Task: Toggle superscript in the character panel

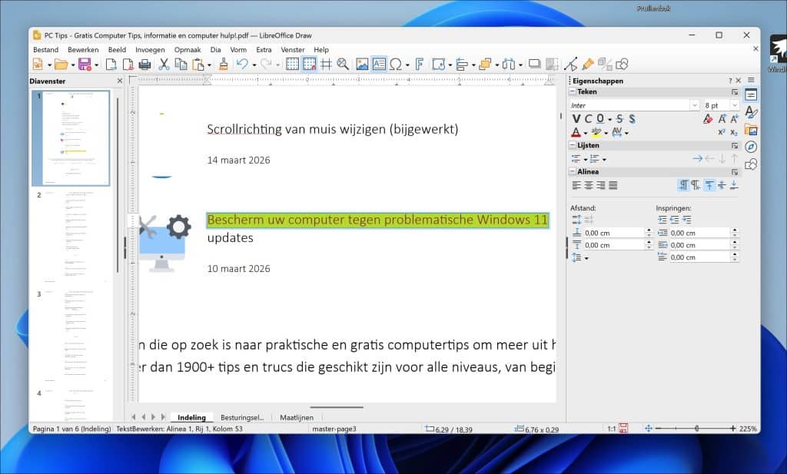Action: (x=722, y=131)
